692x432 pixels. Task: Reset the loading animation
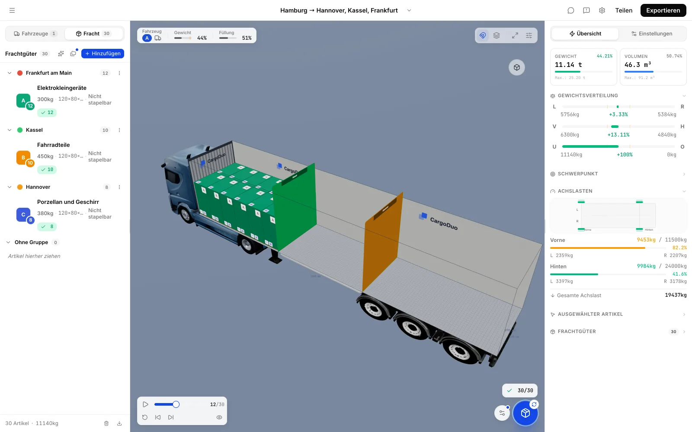point(145,417)
